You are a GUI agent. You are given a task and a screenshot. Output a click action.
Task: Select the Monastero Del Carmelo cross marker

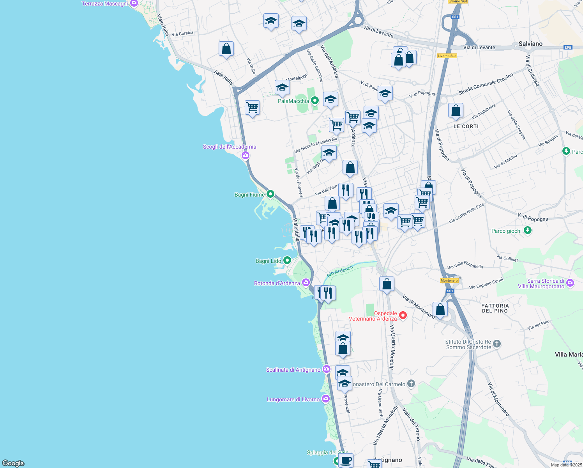click(411, 384)
